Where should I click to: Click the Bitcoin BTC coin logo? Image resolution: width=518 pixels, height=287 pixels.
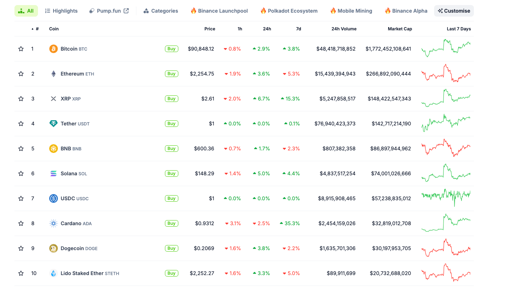click(x=53, y=48)
